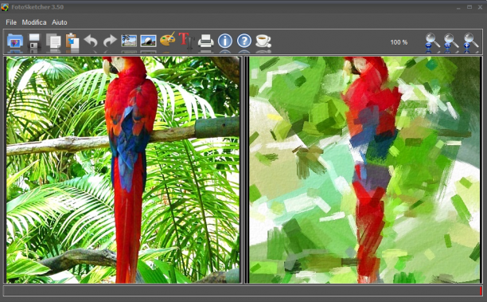Redo the action with the redo arrow

point(110,41)
